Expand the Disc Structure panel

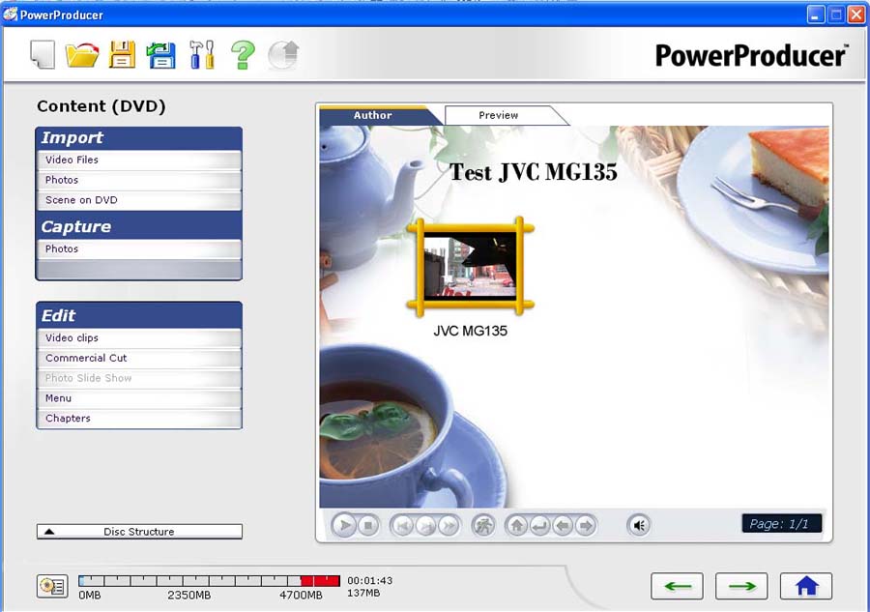139,532
